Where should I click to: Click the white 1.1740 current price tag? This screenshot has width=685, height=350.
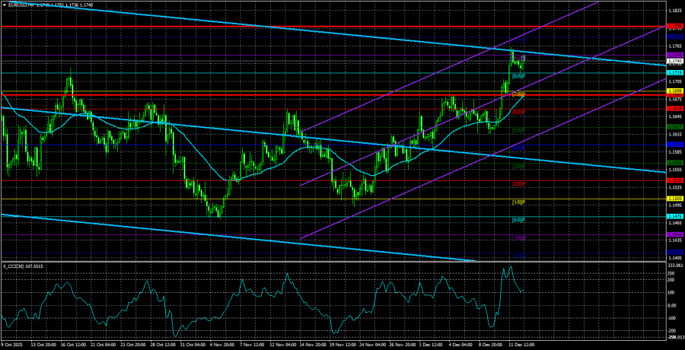pos(674,60)
